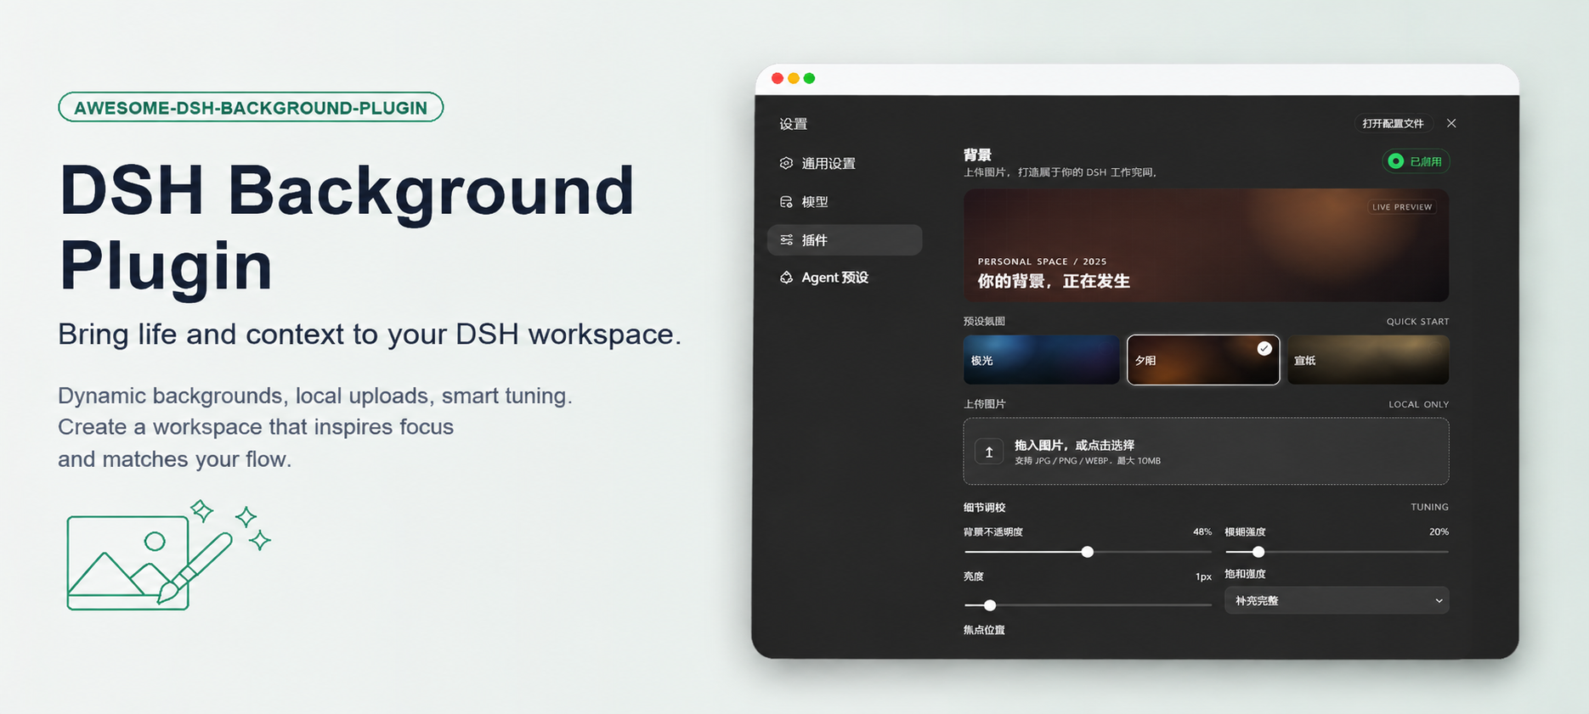Click the yellow minimize window dot
Screen dimensions: 1589x714
794,78
